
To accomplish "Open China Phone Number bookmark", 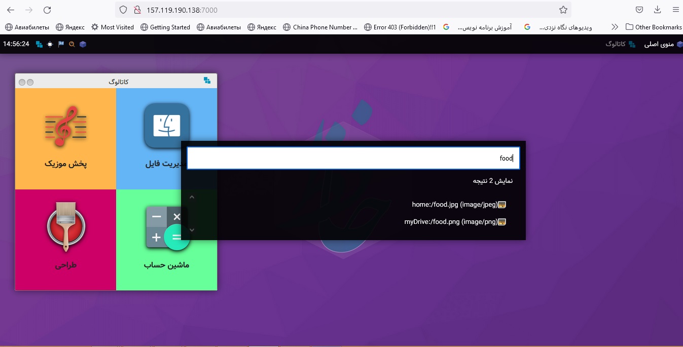I will coord(320,27).
